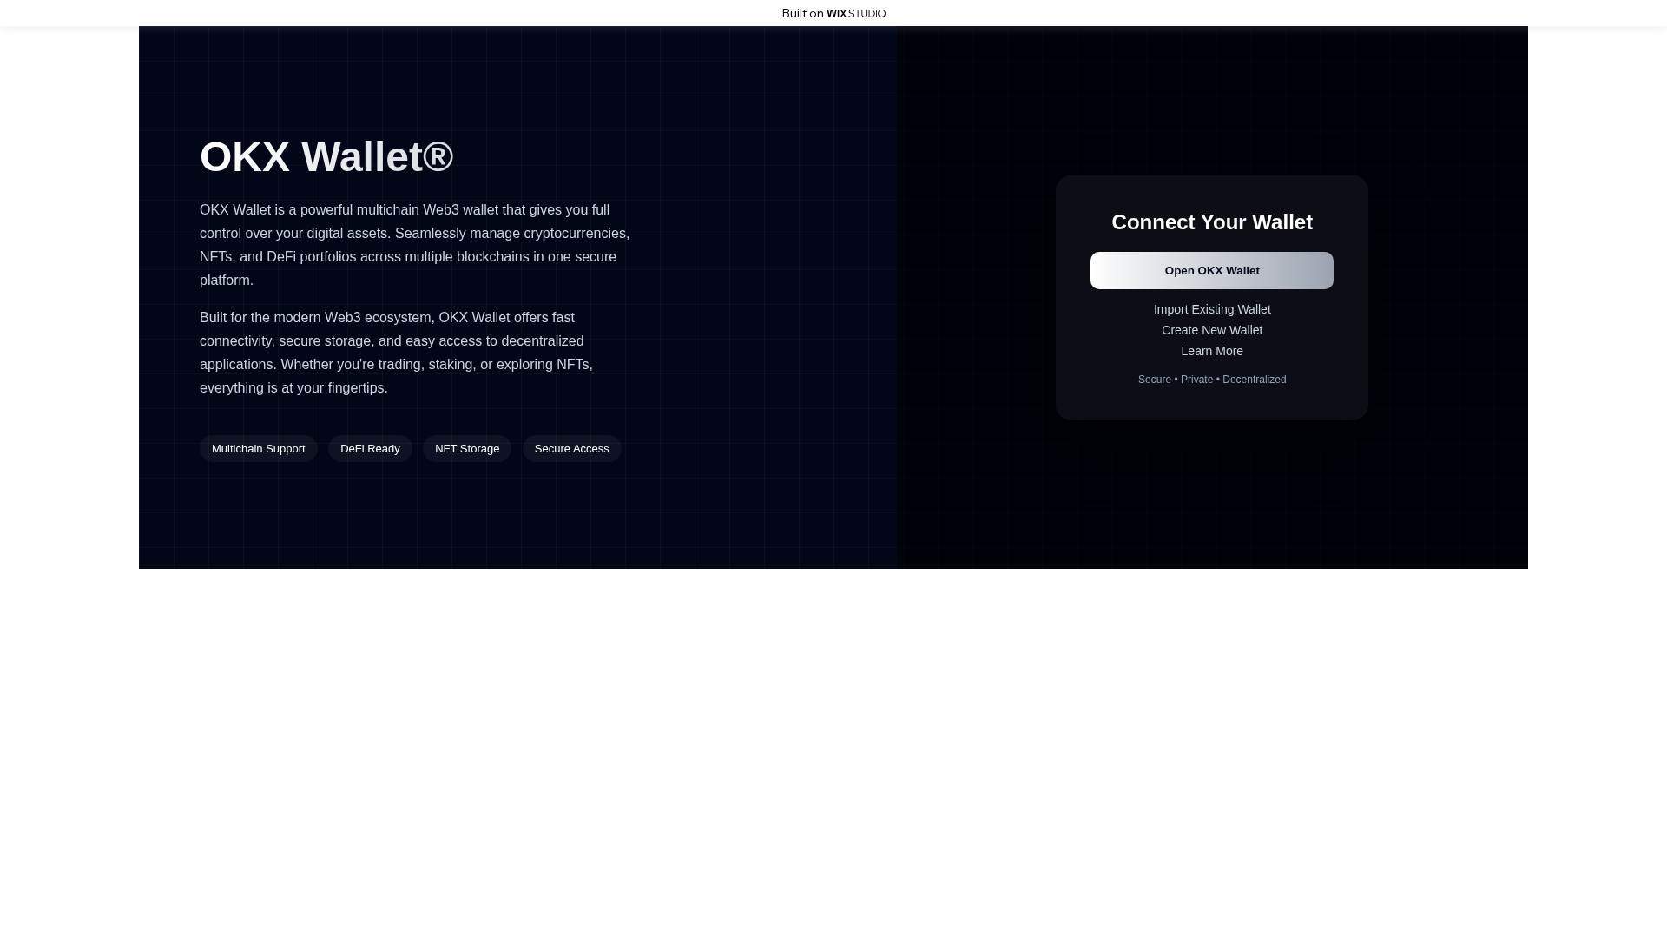Select the NFT Storage tag

[x=467, y=448]
